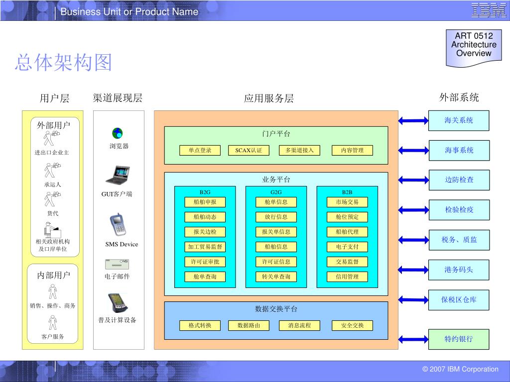Click the IBM logo in the header
Screen dimensions: 510x382
(489, 10)
